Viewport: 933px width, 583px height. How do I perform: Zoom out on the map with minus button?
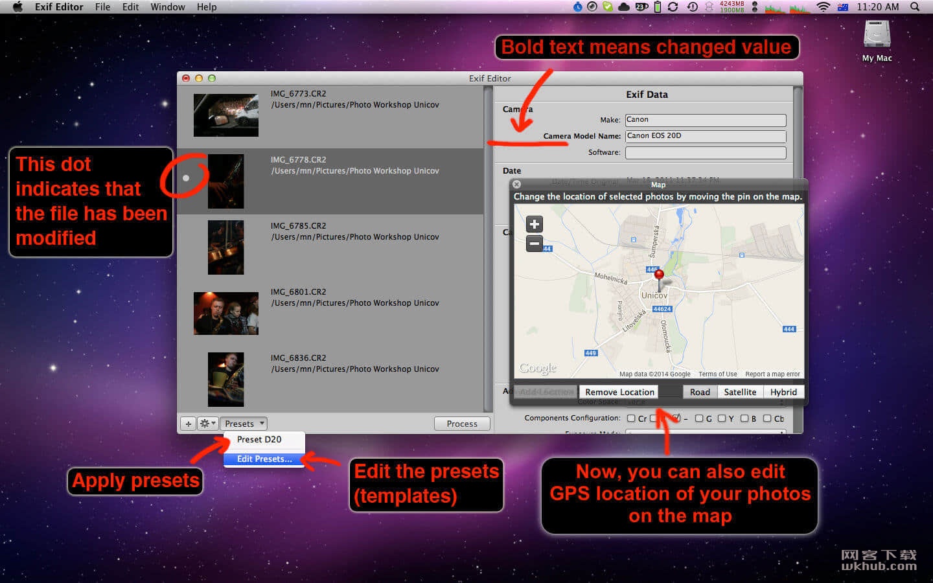point(534,244)
